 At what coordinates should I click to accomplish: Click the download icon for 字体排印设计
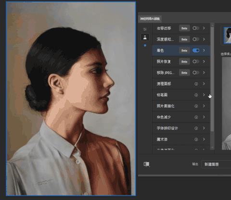tap(196, 128)
